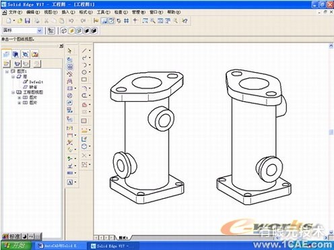Screen dimensions: 334x250
Task: Click the Open file folder icon
Action: pyautogui.click(x=20, y=21)
